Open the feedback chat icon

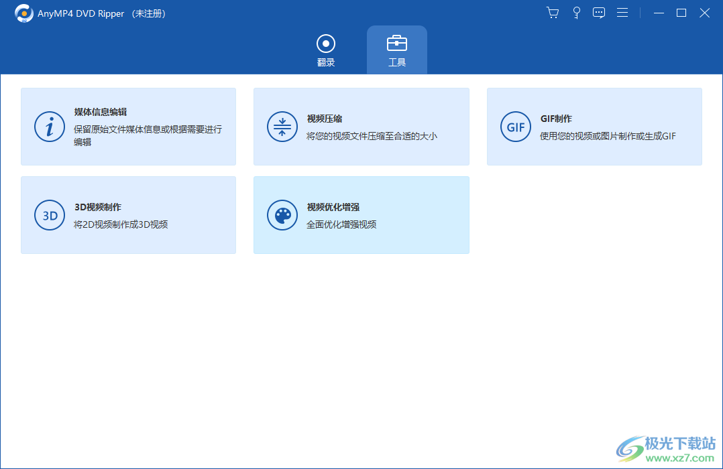(x=598, y=13)
